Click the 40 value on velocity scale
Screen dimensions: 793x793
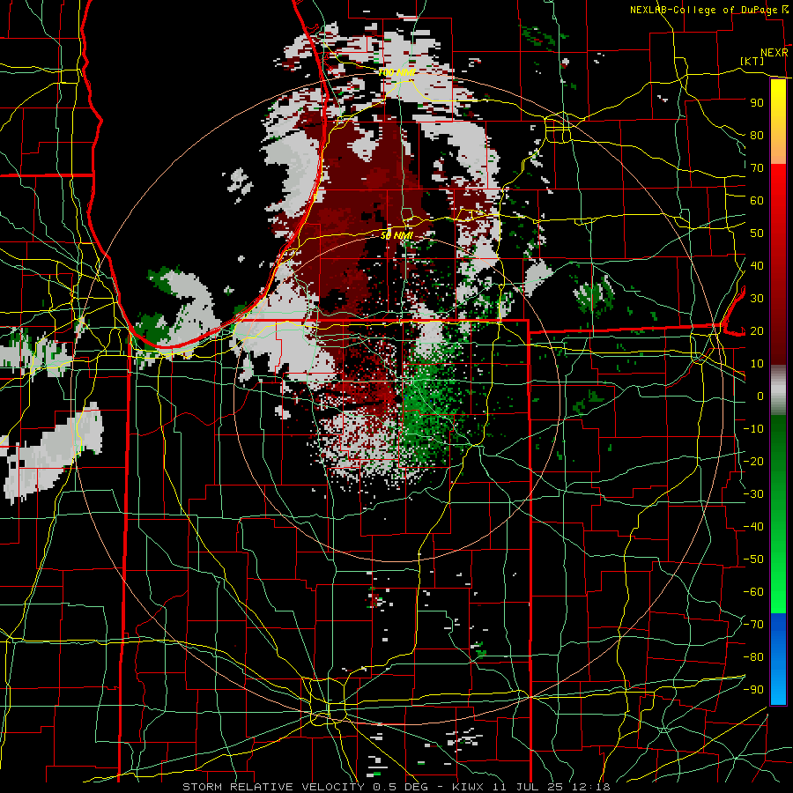point(757,265)
